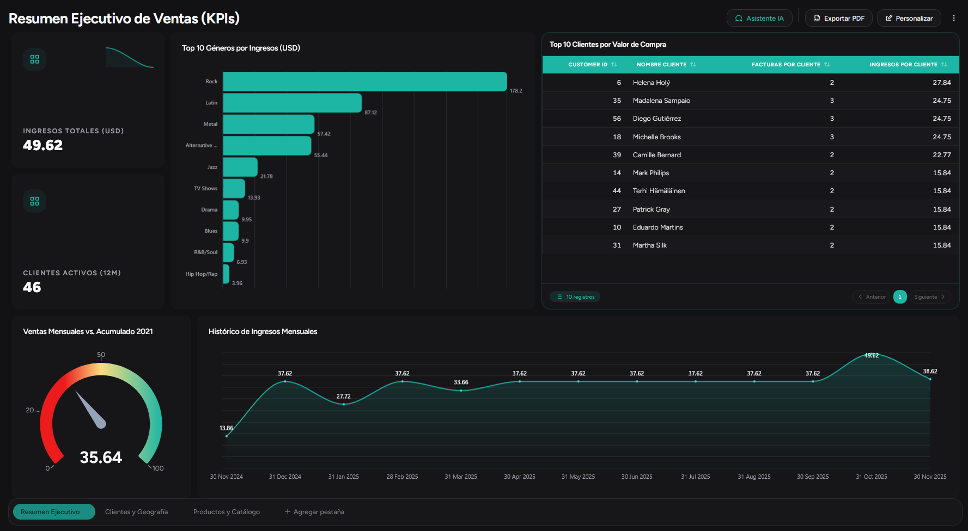968x531 pixels.
Task: Select the Latin bar in genres chart
Action: 293,103
